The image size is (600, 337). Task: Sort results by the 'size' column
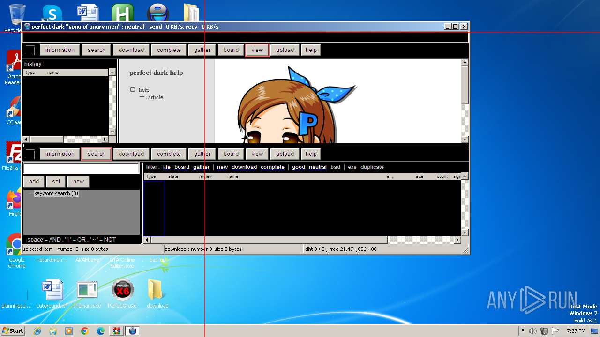420,176
